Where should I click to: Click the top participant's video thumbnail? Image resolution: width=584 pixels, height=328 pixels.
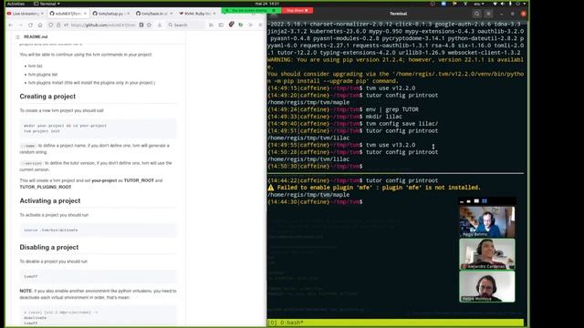click(x=487, y=221)
